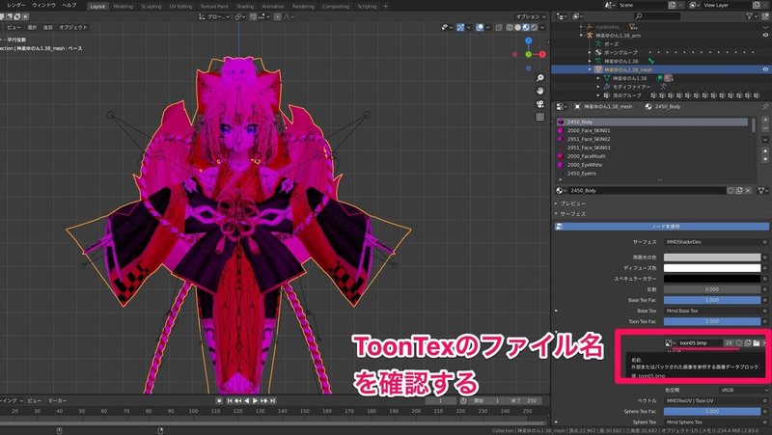Select the Shading workspace tab
The height and width of the screenshot is (435, 772).
pos(245,7)
